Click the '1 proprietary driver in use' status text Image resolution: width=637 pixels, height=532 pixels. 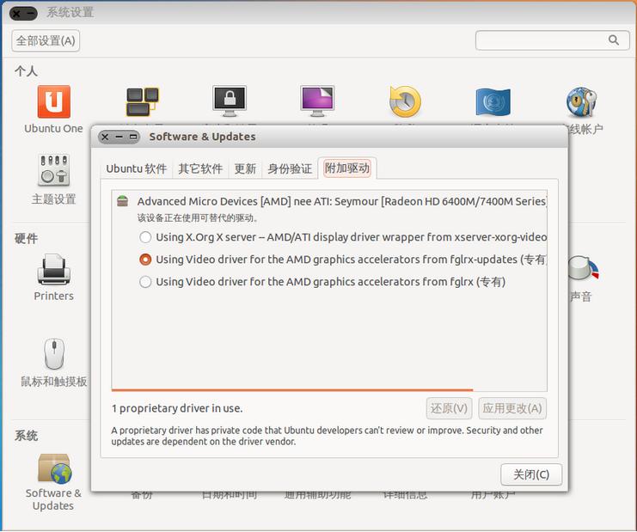[177, 408]
